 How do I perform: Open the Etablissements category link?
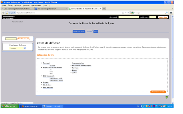[x=49, y=76]
